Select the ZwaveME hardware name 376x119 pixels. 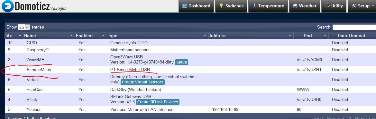point(35,60)
